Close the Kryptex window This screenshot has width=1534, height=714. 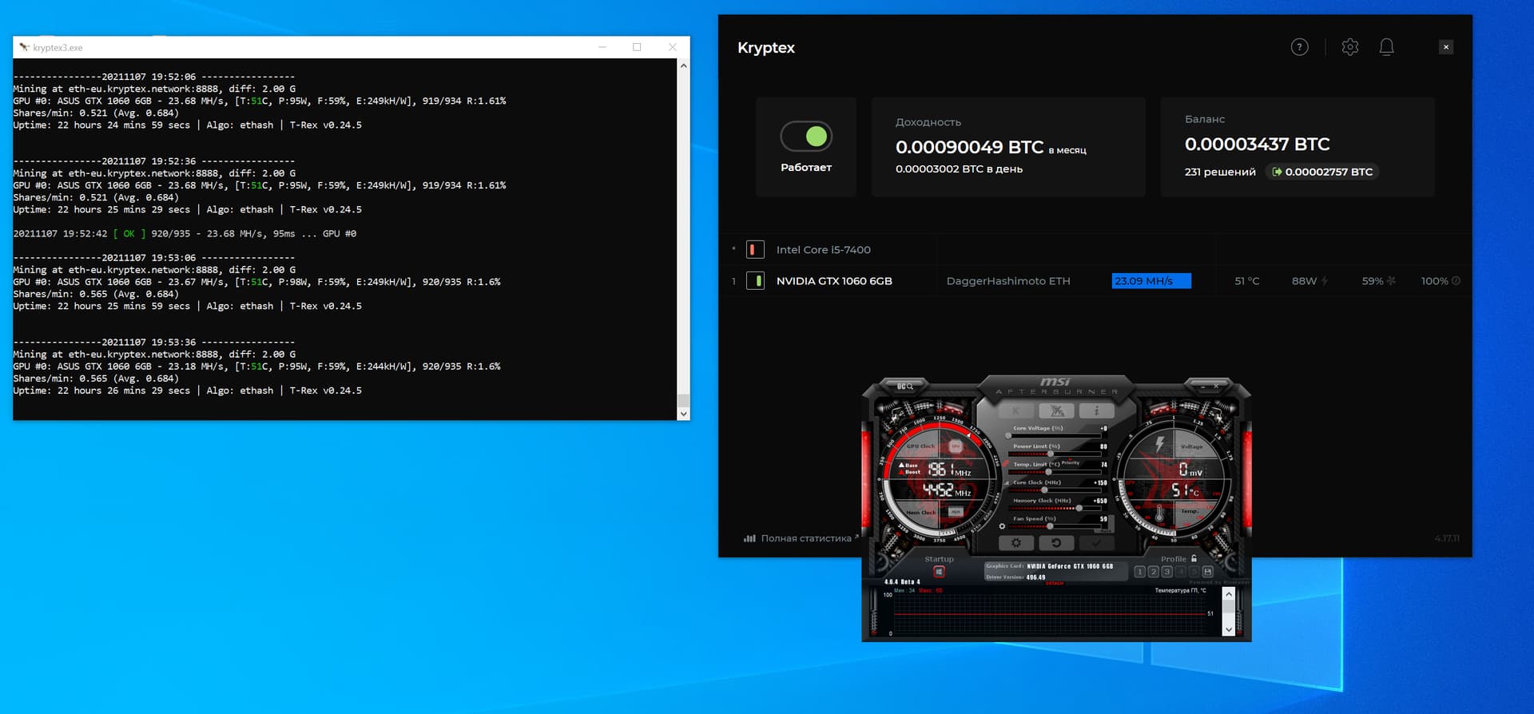[x=1446, y=47]
